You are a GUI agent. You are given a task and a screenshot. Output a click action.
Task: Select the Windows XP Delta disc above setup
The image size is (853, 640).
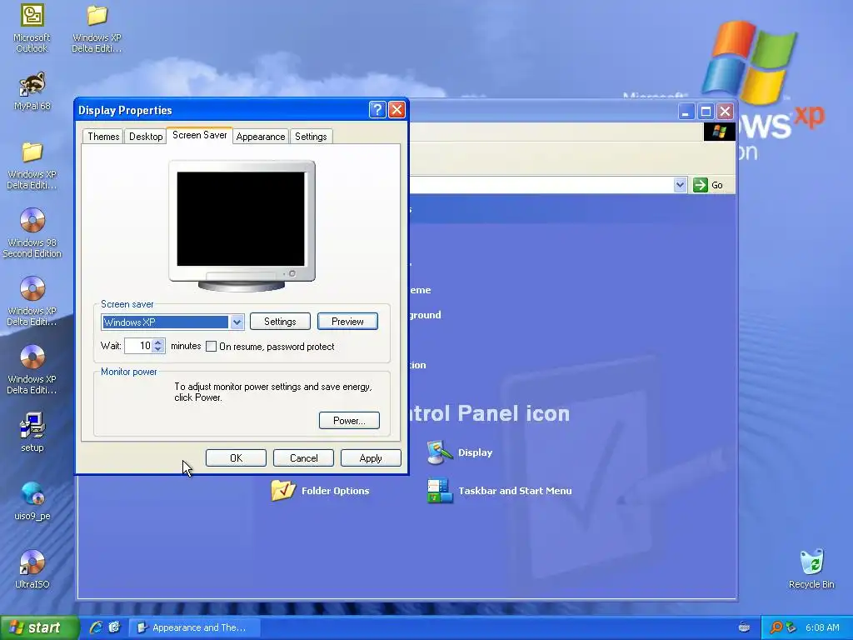32,369
